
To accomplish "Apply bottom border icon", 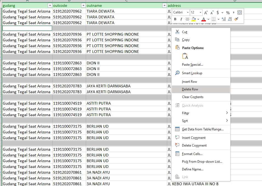I will pos(213,19).
